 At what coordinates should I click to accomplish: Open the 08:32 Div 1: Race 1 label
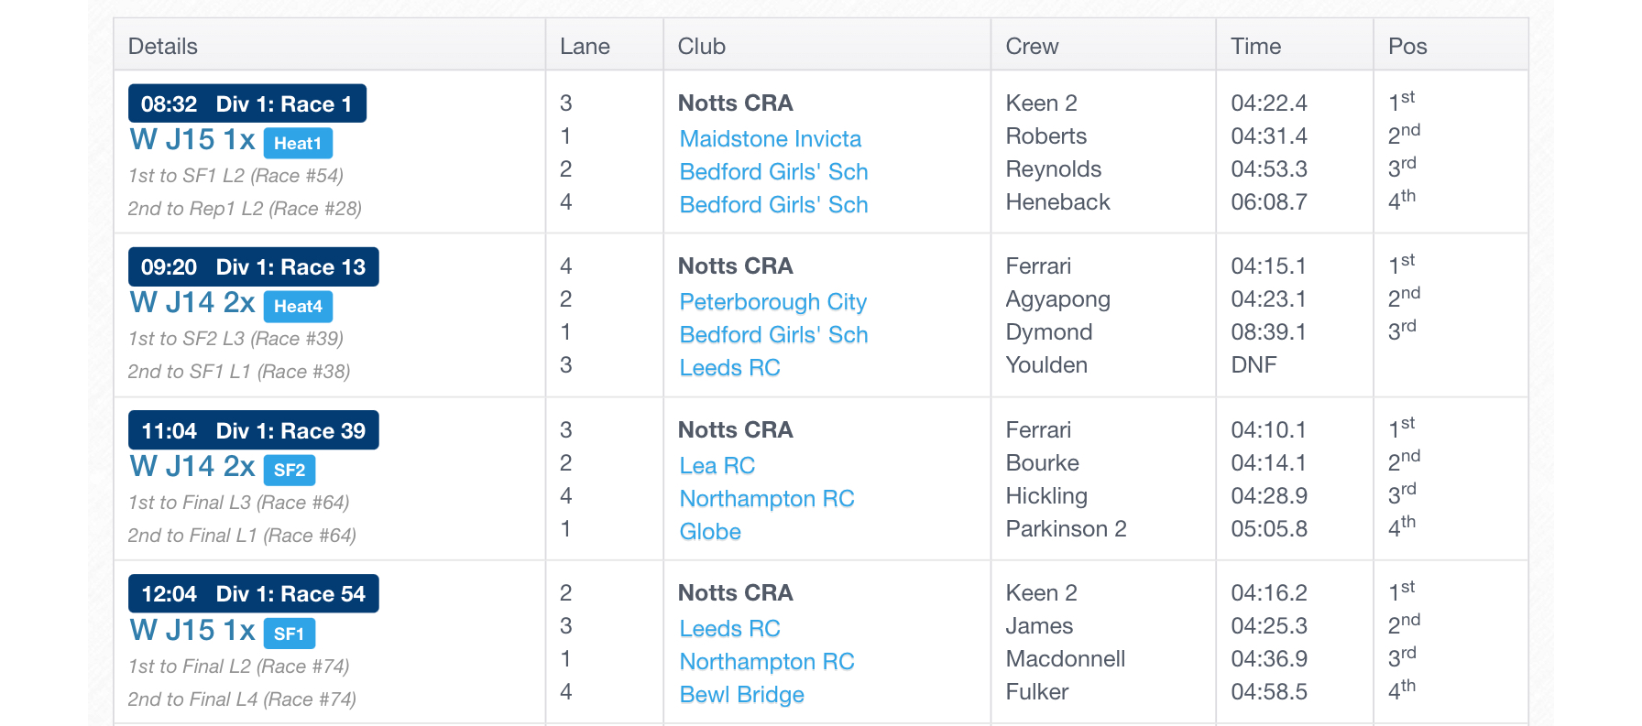coord(247,103)
